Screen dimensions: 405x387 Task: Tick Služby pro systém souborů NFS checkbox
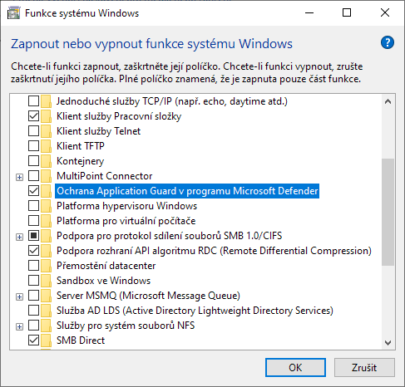coord(33,326)
